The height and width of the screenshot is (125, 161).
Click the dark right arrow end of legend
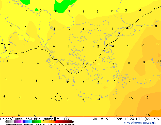click(x=73, y=122)
